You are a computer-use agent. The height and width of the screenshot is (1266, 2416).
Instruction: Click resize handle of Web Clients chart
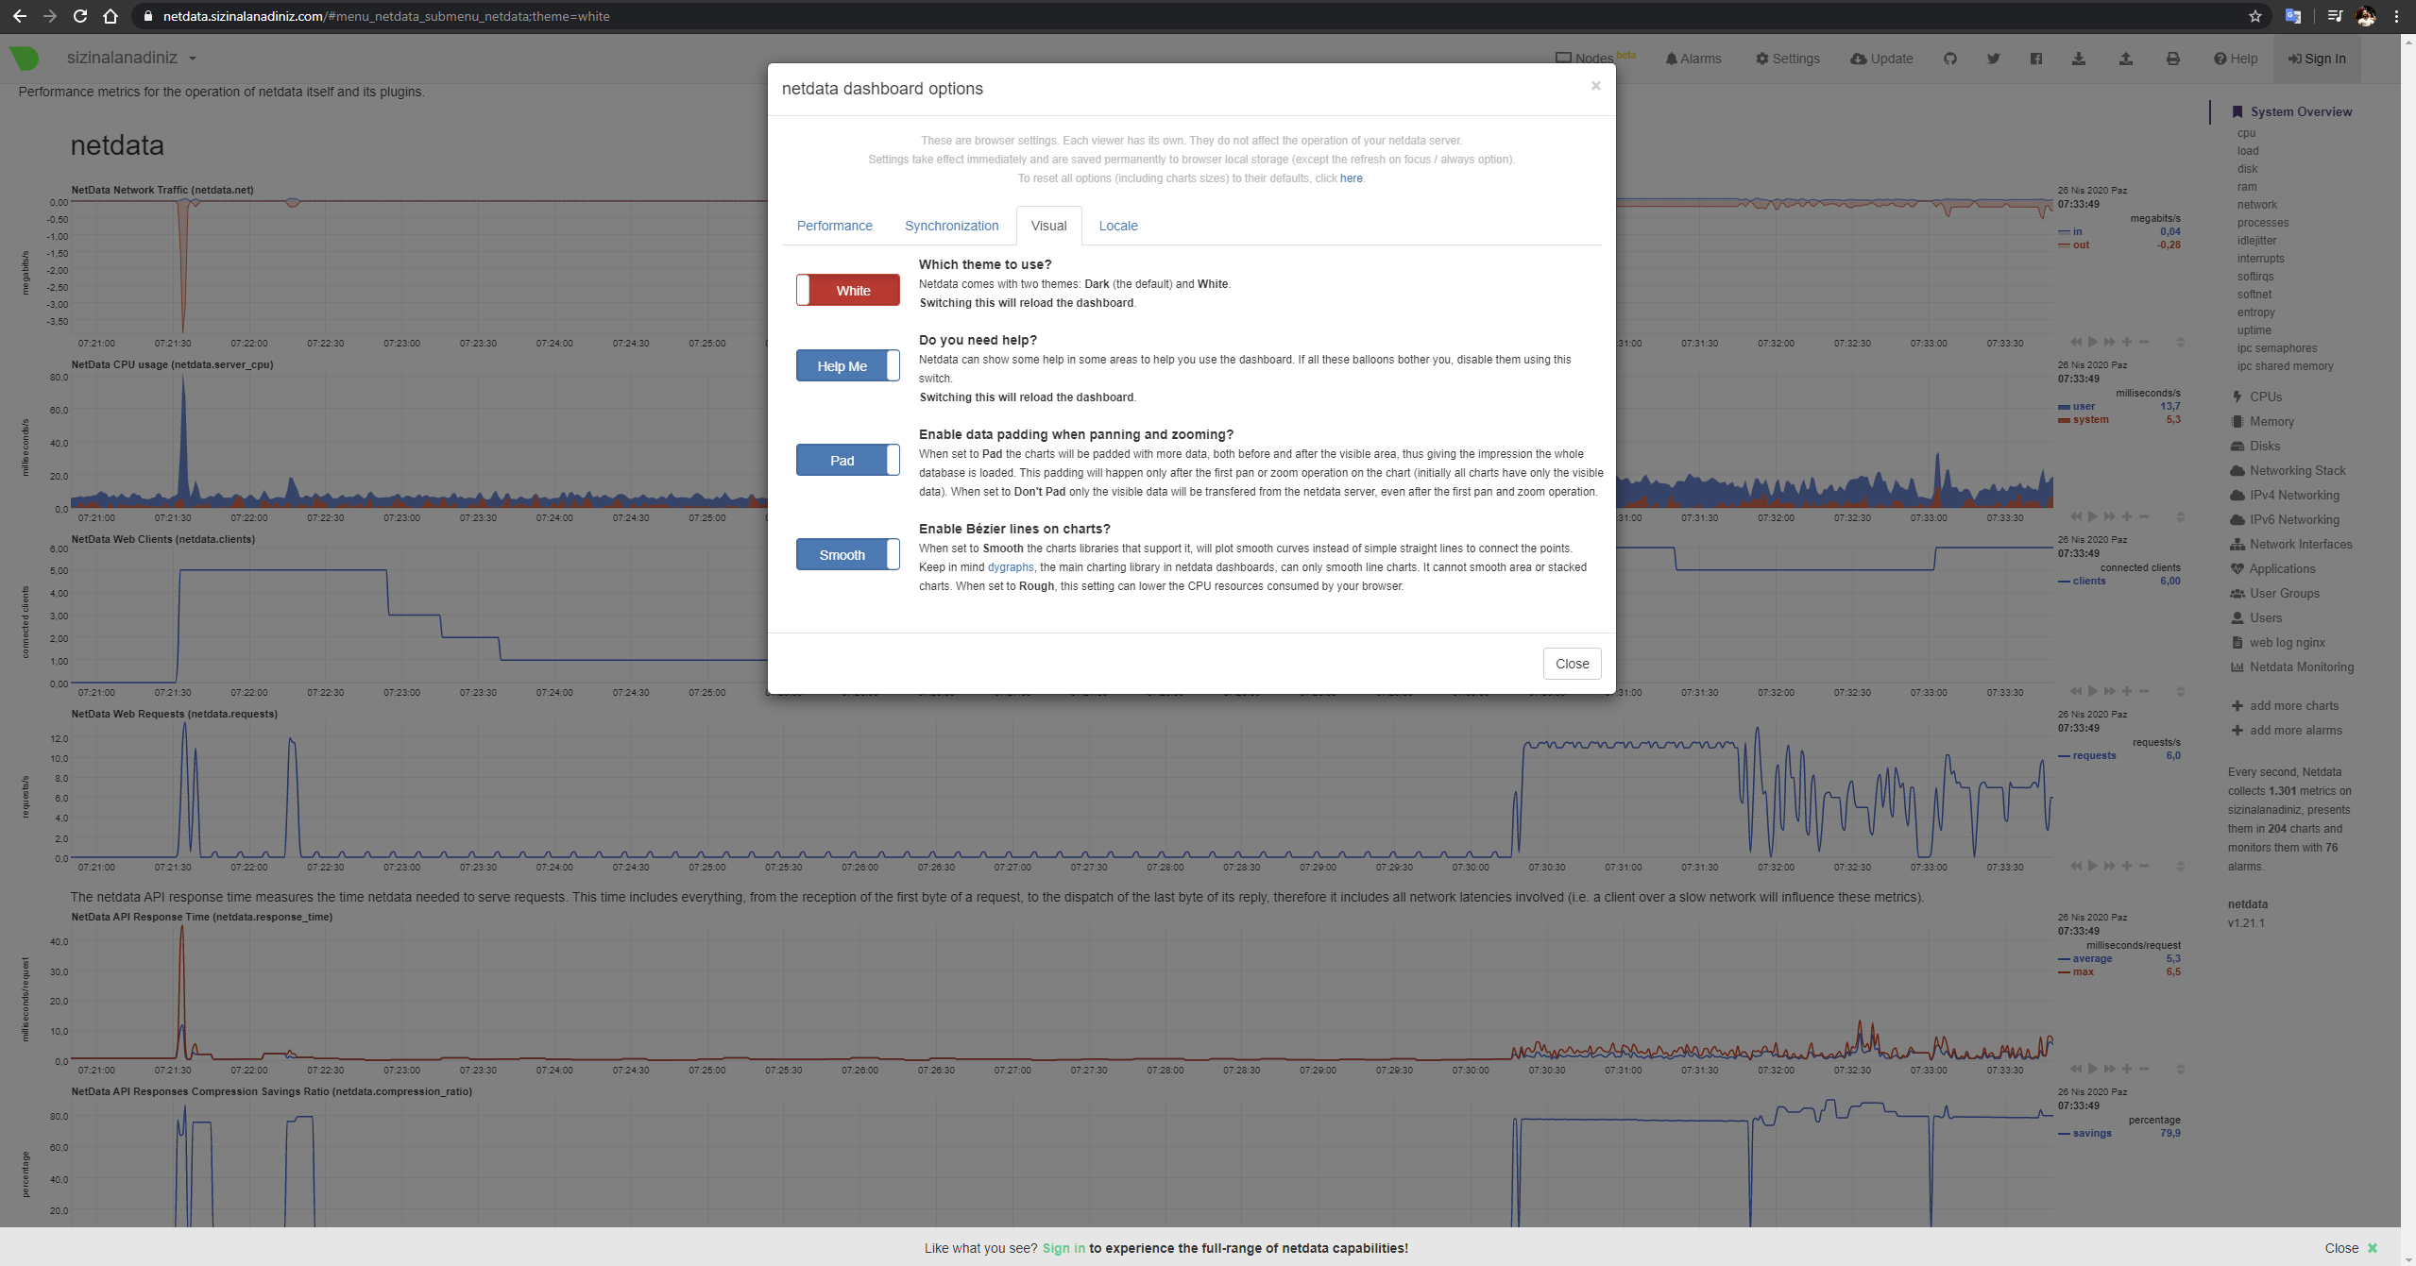2180,691
